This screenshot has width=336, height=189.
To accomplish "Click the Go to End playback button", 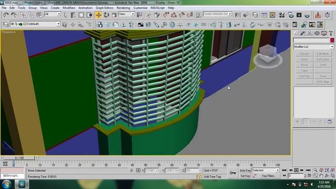I will pyautogui.click(x=308, y=170).
